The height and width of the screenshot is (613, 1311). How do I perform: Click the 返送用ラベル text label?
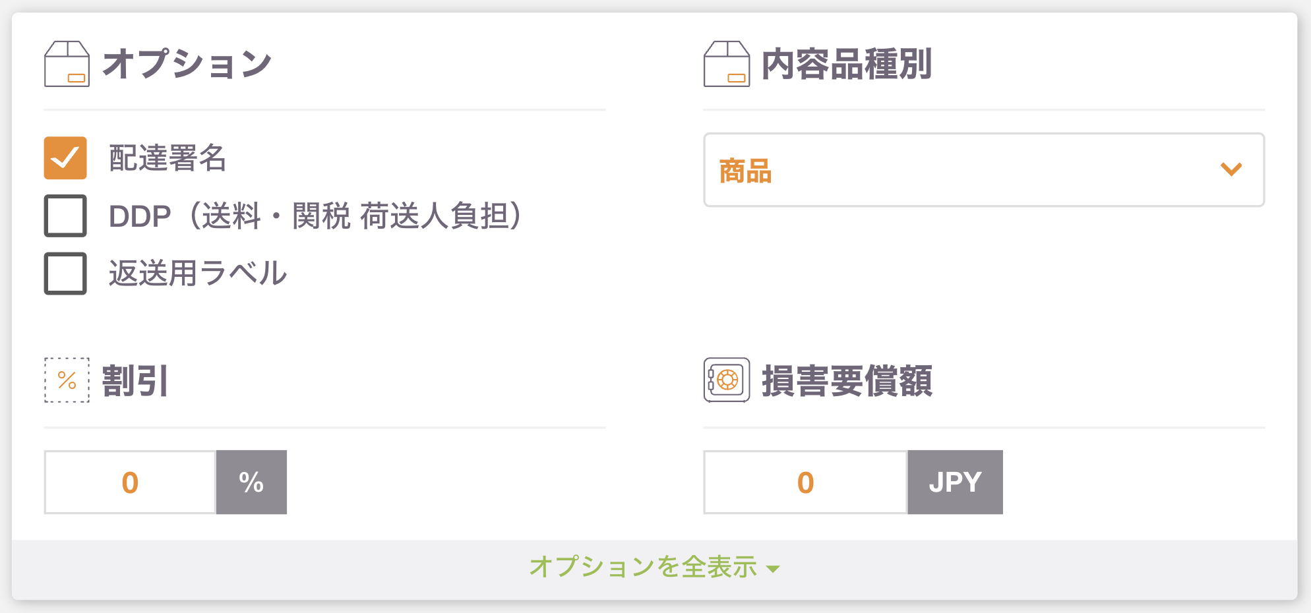click(198, 273)
